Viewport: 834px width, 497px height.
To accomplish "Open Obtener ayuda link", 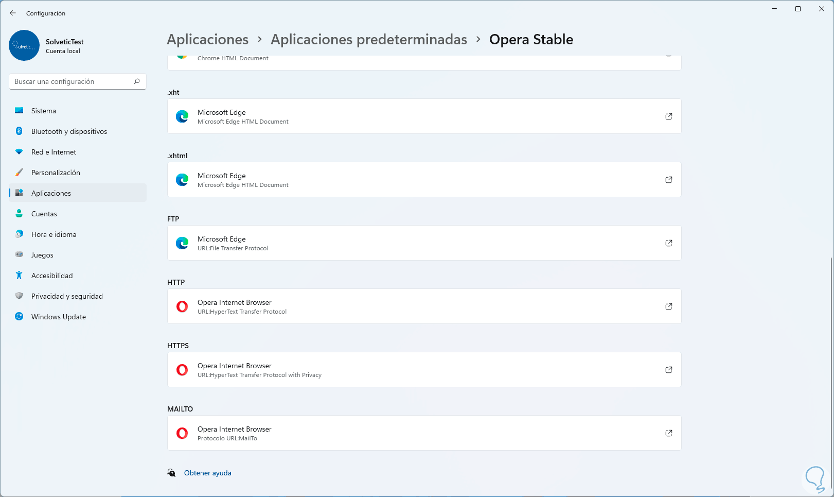I will [207, 473].
